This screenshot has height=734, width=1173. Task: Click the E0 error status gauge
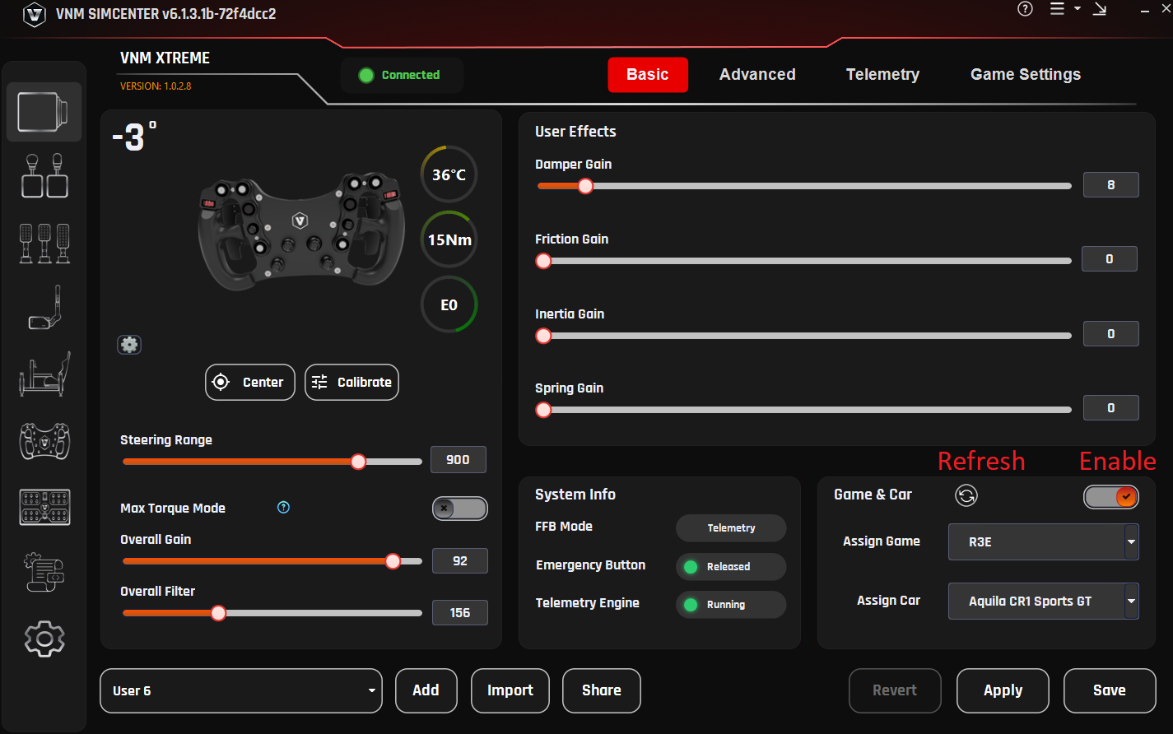449,304
